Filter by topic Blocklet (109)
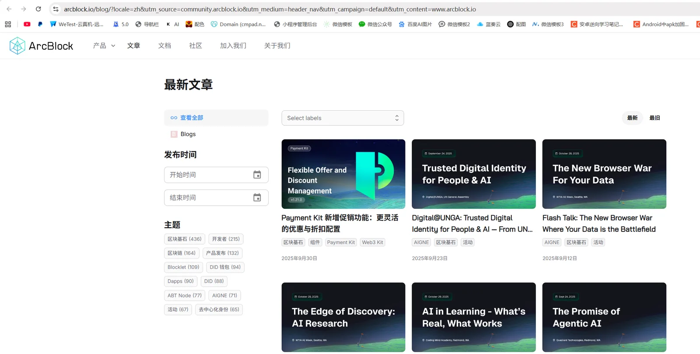Screen dimensions: 700x354 (183, 267)
